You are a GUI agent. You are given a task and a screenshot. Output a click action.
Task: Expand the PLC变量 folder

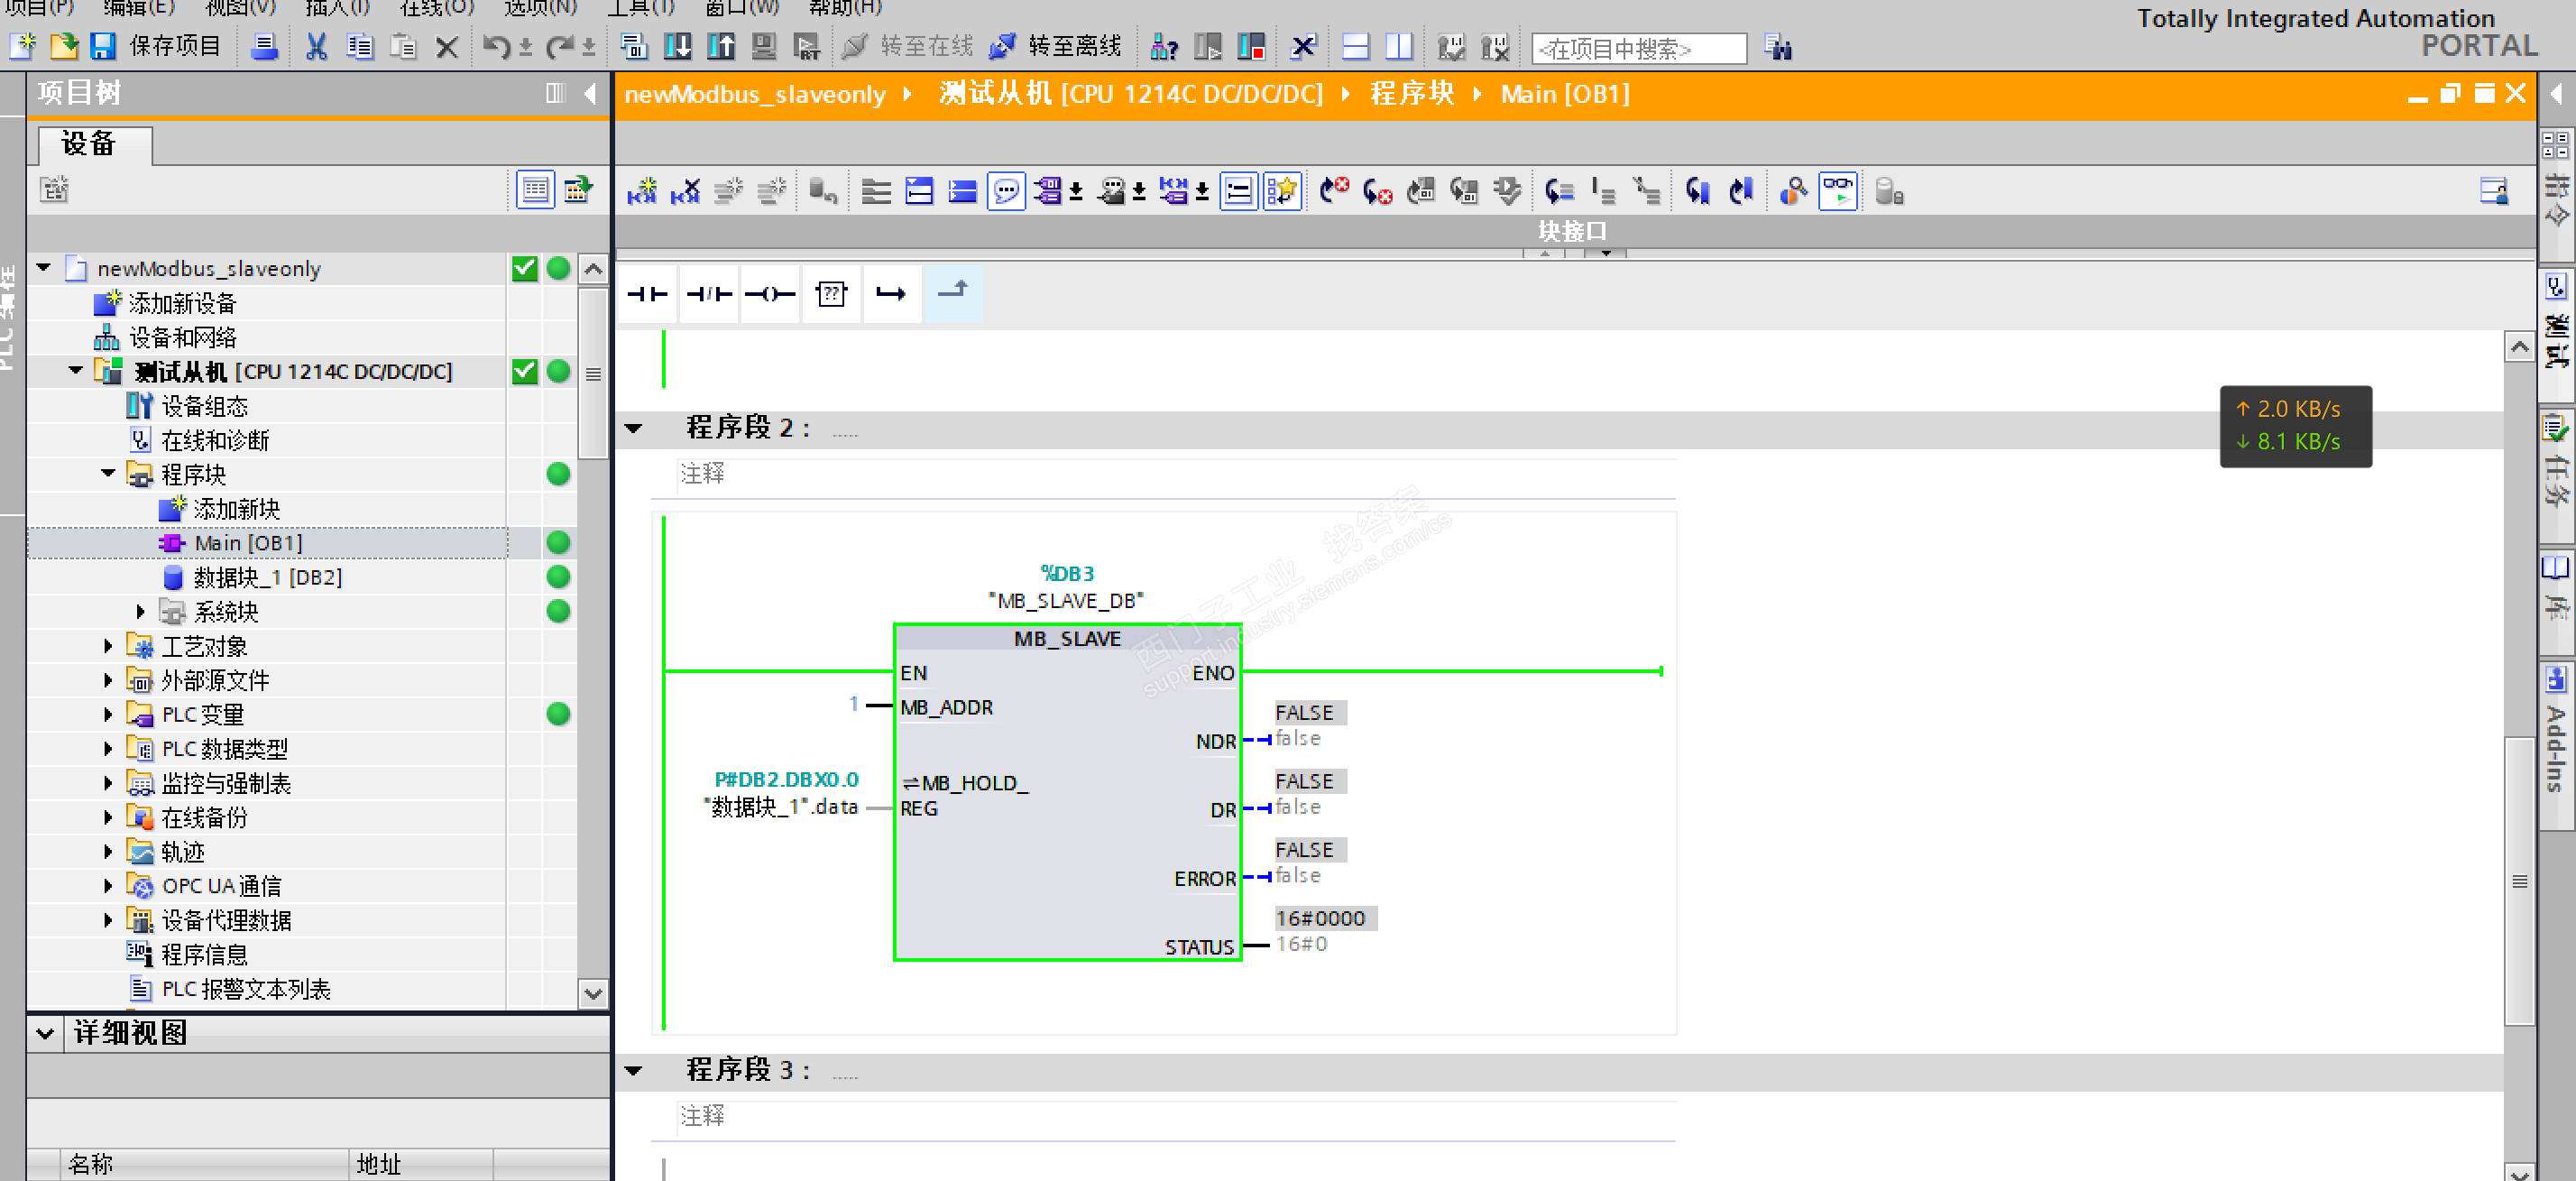click(x=108, y=714)
